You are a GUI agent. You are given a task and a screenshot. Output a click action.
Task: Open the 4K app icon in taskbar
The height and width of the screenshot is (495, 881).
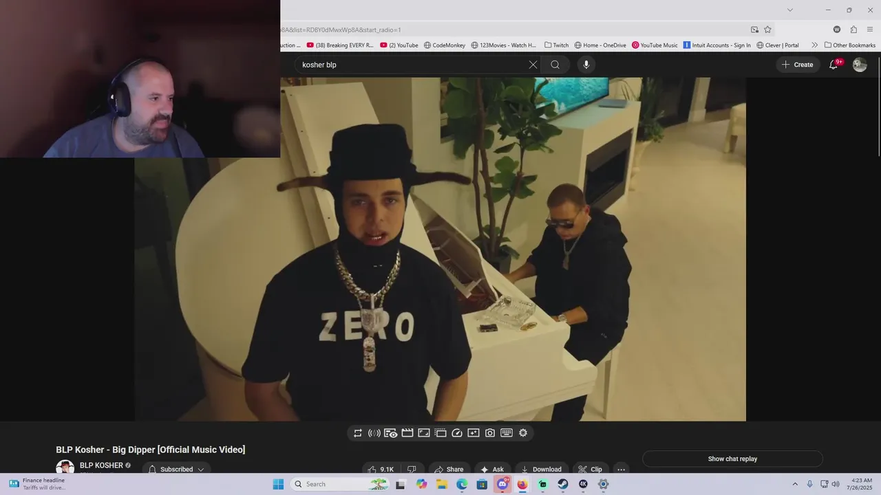[x=583, y=484]
